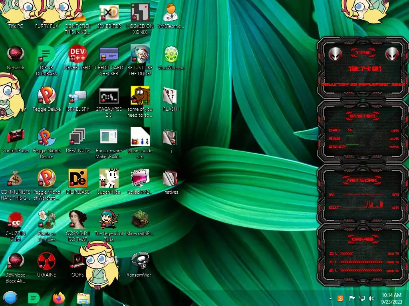Open the ISRAEL SPY network icon
The width and height of the screenshot is (409, 306).
(78, 97)
